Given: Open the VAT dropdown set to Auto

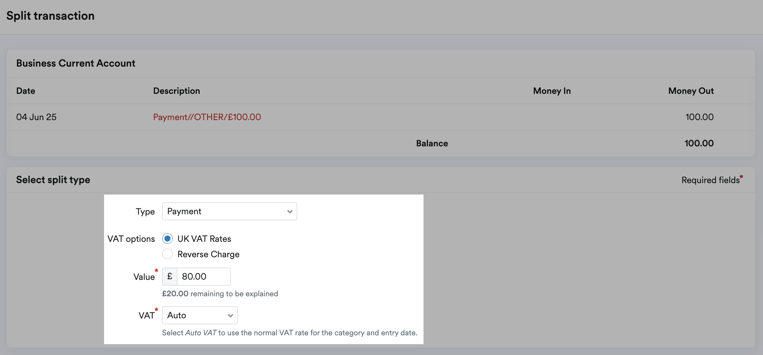Looking at the screenshot, I should 200,315.
